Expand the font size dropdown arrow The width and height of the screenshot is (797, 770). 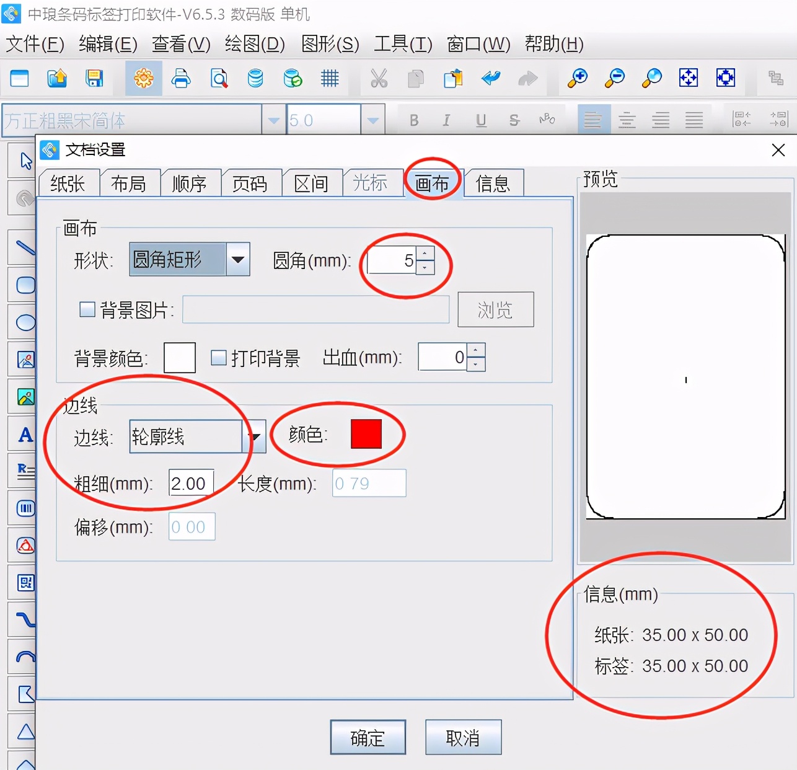click(373, 120)
